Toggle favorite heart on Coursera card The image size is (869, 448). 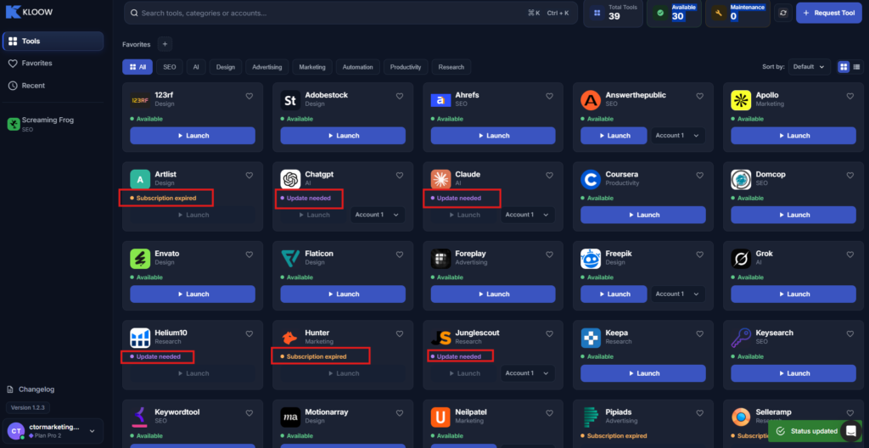coord(700,175)
